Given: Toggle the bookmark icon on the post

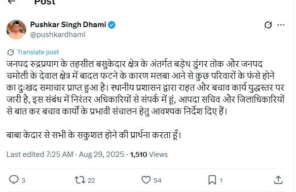Looking at the screenshot, I should pos(212,180).
